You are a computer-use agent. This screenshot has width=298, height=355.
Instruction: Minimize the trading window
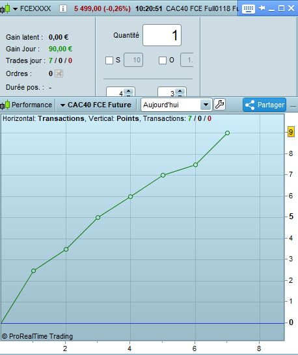[271, 10]
